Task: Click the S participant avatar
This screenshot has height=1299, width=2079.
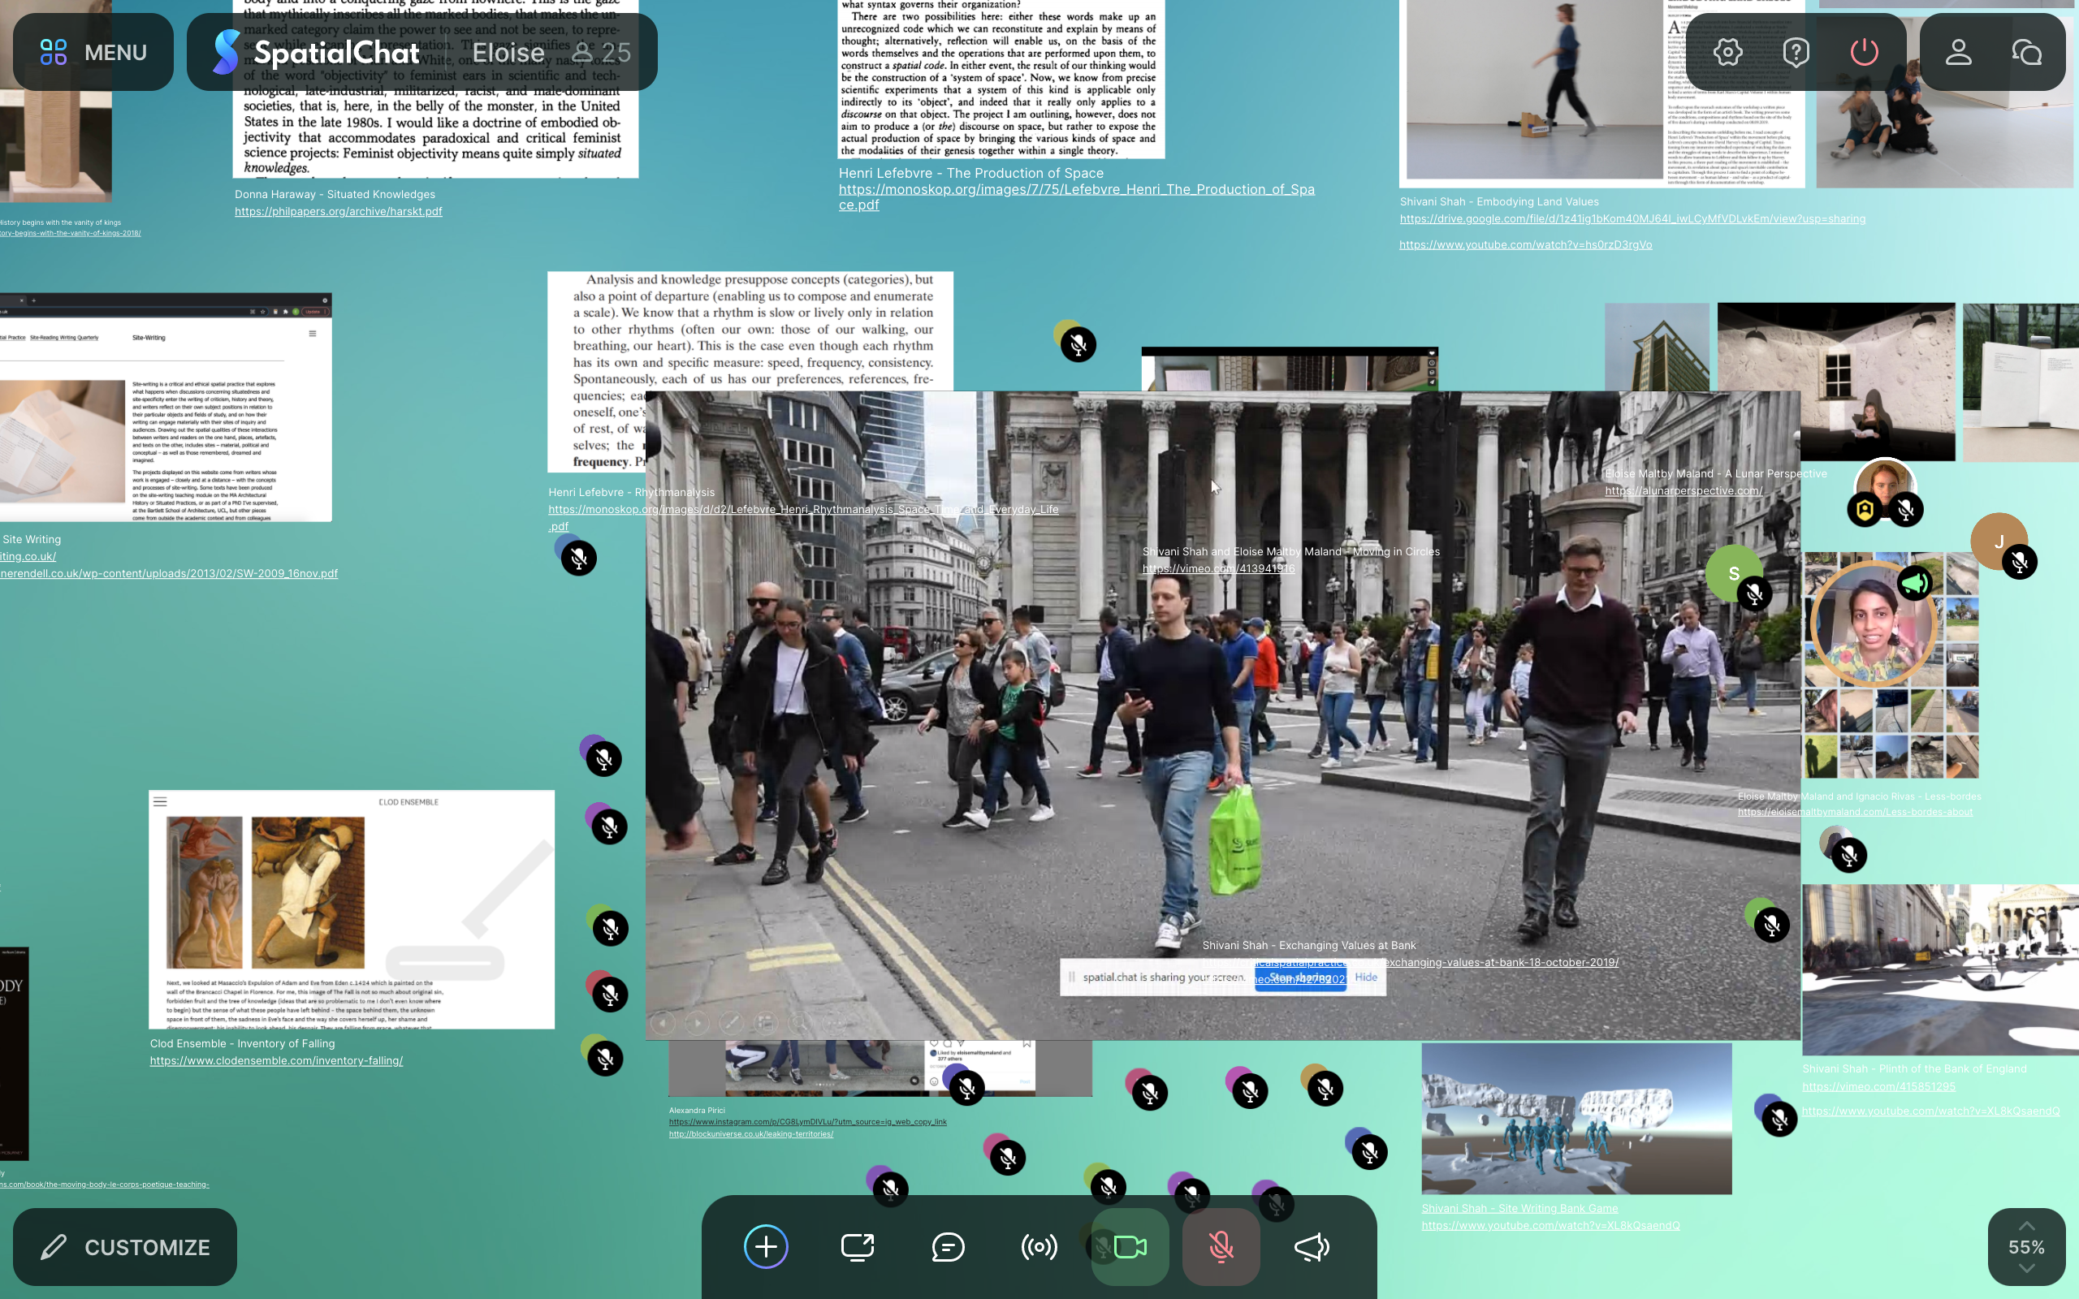Action: point(1734,573)
